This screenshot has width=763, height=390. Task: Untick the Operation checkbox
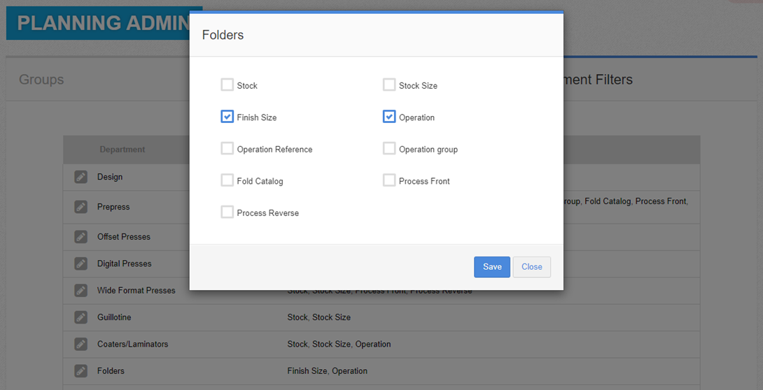click(x=389, y=117)
